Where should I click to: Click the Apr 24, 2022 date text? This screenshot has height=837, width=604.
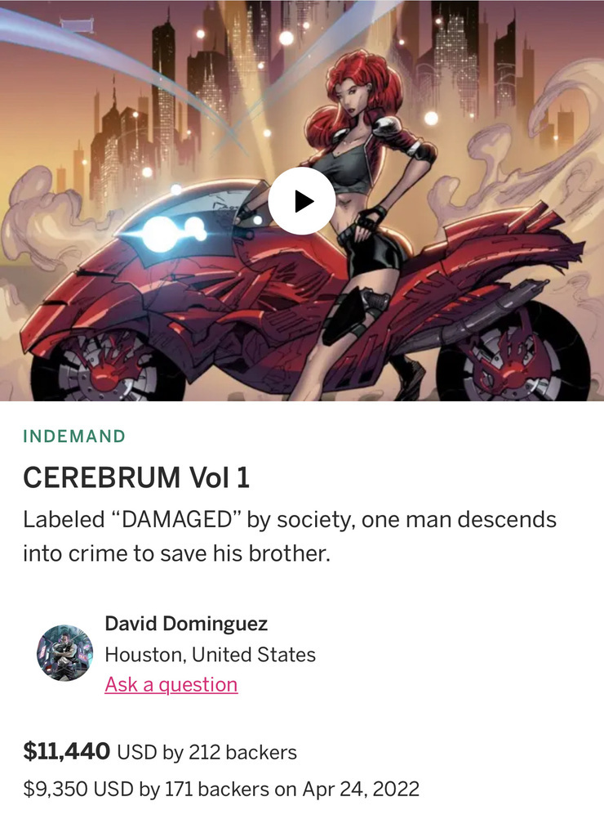(361, 789)
